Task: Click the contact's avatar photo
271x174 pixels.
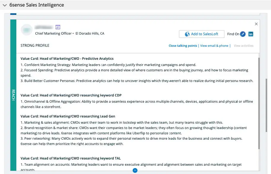Action: [26, 30]
